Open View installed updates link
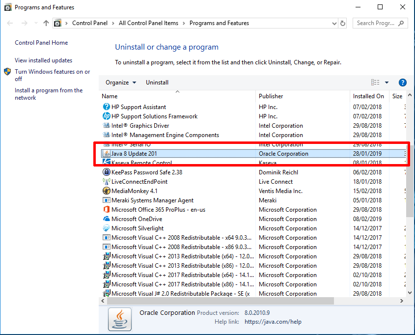Viewport: 415px width, 335px height. pos(43,60)
